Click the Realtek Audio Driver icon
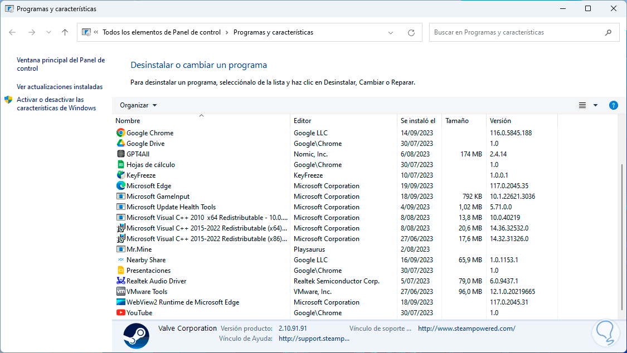Screen dimensions: 627x353 pyautogui.click(x=121, y=281)
